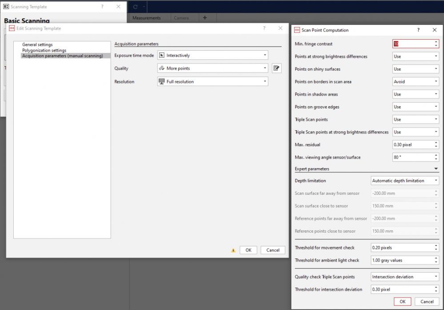Open Points on borders in scan area dropdown
444x310 pixels.
pos(416,81)
